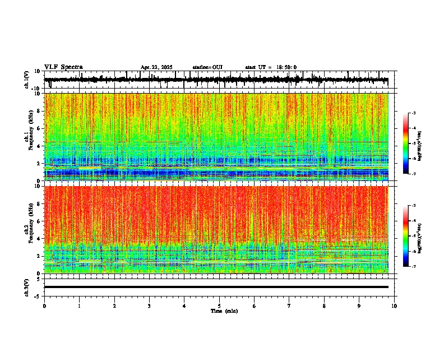Click the time axis tick label "6"
The width and height of the screenshot is (444, 343).
pos(255,306)
